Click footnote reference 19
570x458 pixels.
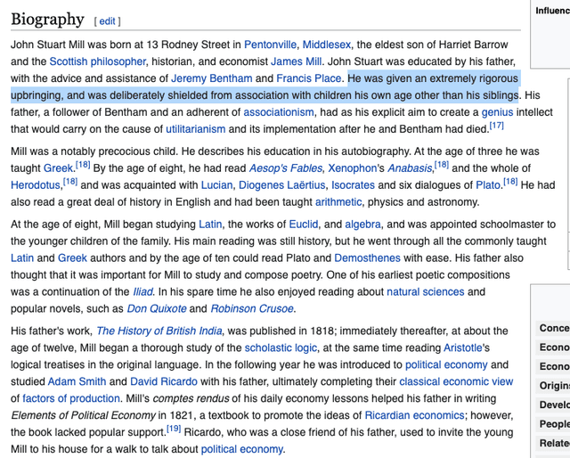(173, 429)
